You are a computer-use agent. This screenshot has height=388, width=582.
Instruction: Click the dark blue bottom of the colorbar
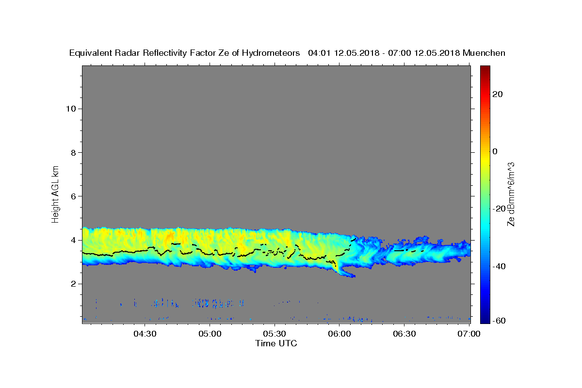pos(485,318)
